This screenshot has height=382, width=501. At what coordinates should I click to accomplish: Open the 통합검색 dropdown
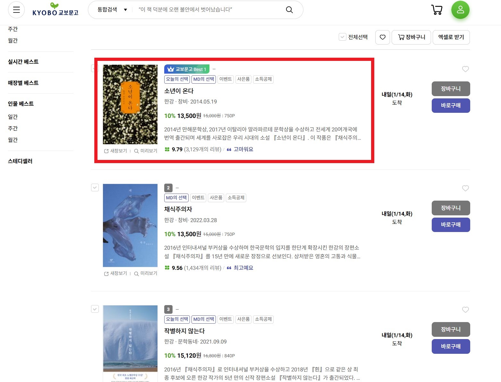(112, 10)
